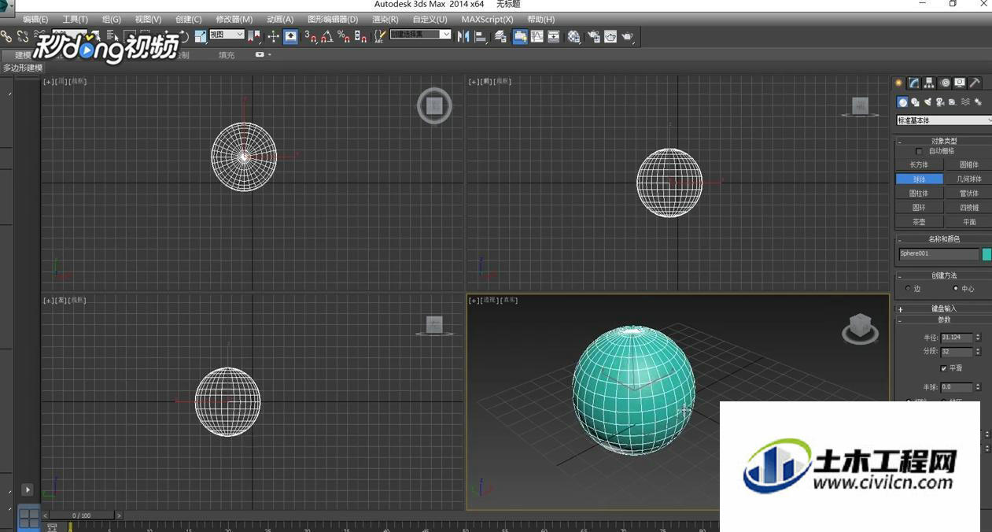The width and height of the screenshot is (992, 532).
Task: Uncheck the 平滑 smooth checkbox
Action: (x=943, y=368)
